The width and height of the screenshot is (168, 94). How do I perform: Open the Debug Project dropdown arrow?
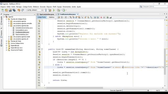click(x=61, y=10)
